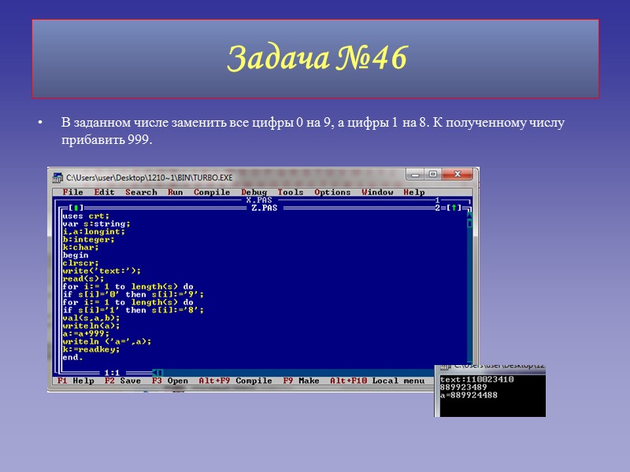This screenshot has width=630, height=472.
Task: Close the TURBO.EXE window
Action: [458, 174]
